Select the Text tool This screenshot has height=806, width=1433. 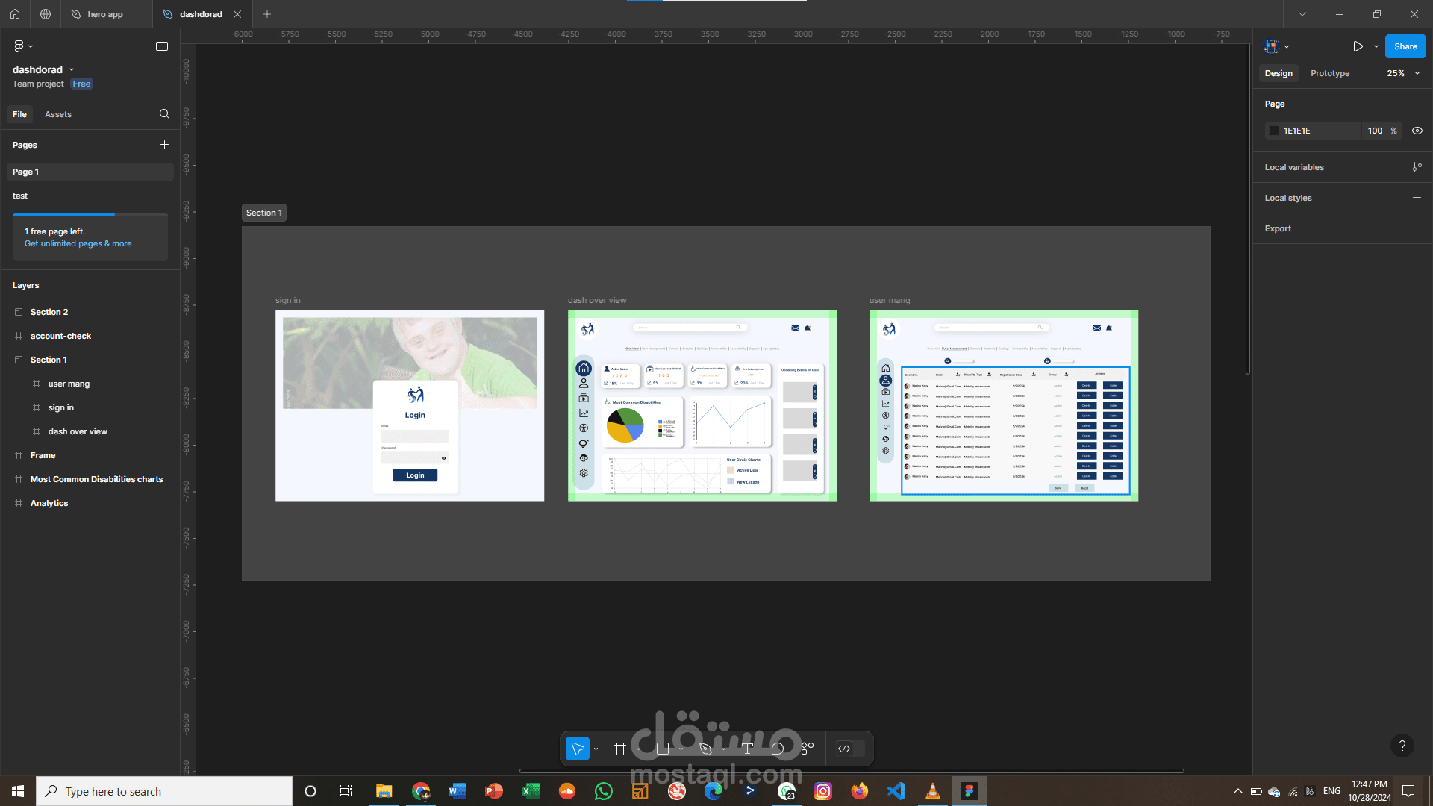(747, 749)
